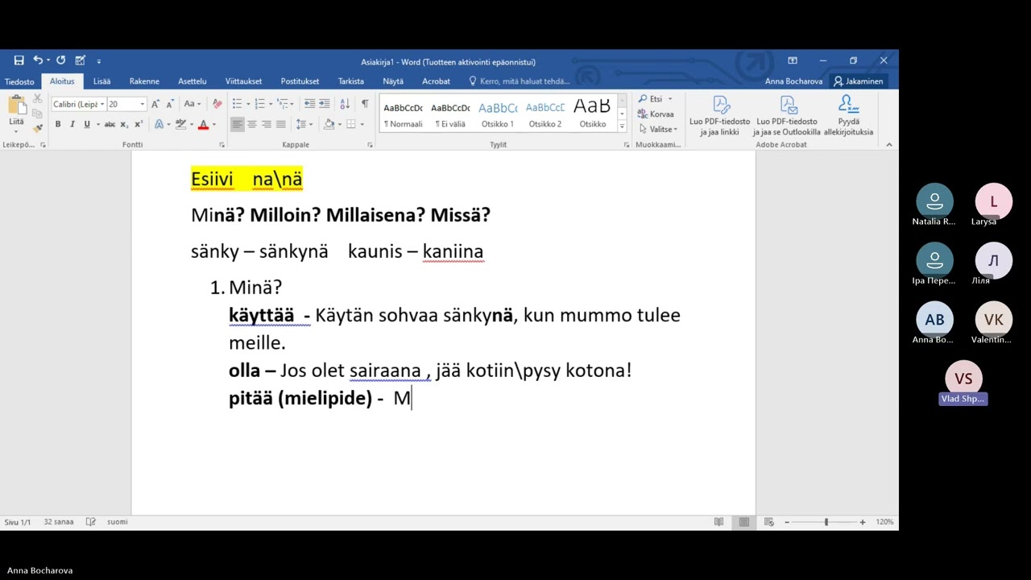Undo the last action
This screenshot has height=580, width=1031.
[x=37, y=60]
